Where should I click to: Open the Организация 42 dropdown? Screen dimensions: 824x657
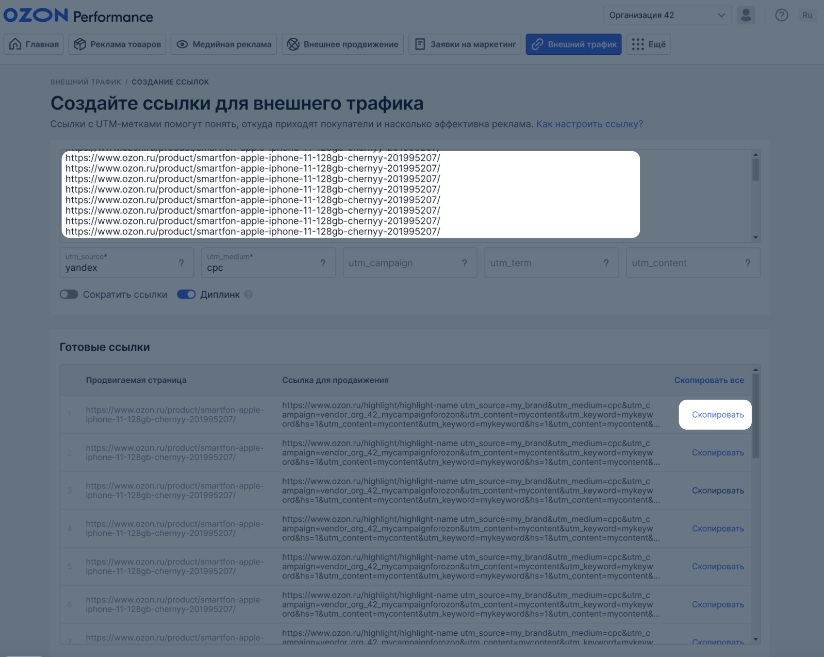point(667,15)
